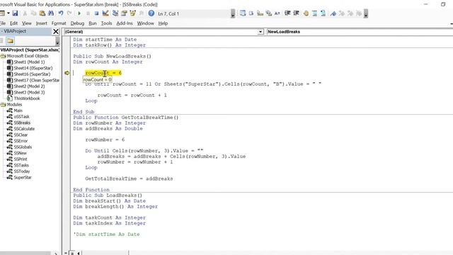Select the SSToday module

coord(22,171)
